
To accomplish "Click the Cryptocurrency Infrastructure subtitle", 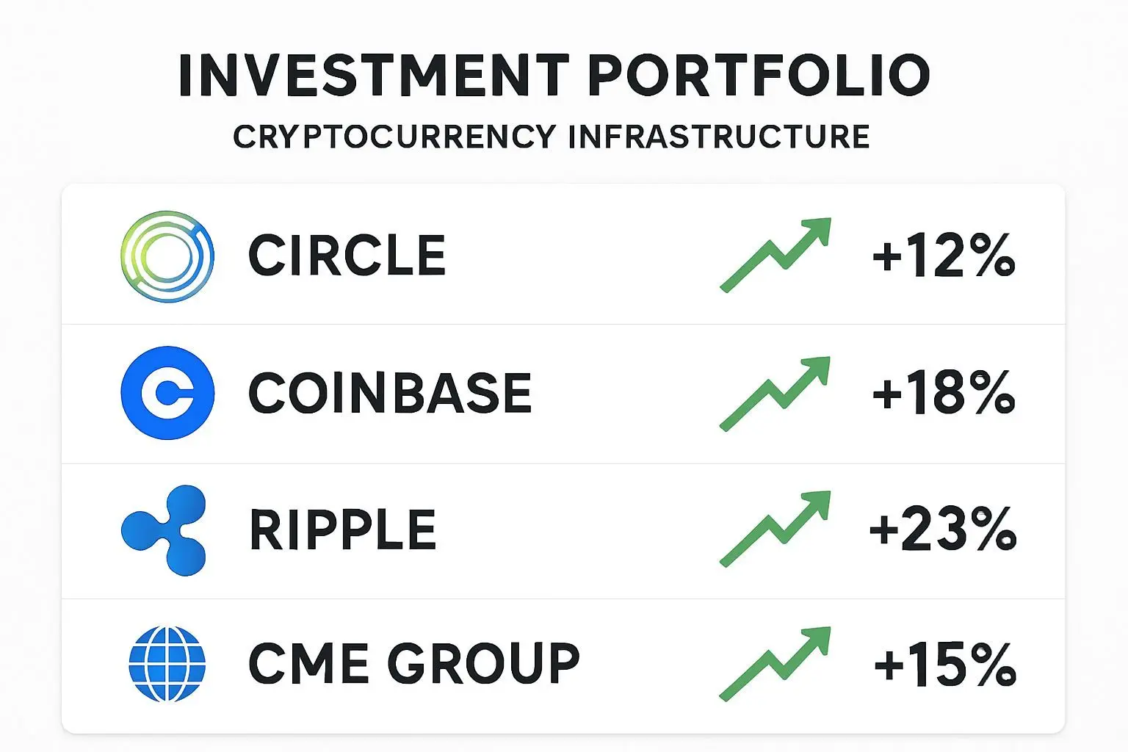I will 552,137.
